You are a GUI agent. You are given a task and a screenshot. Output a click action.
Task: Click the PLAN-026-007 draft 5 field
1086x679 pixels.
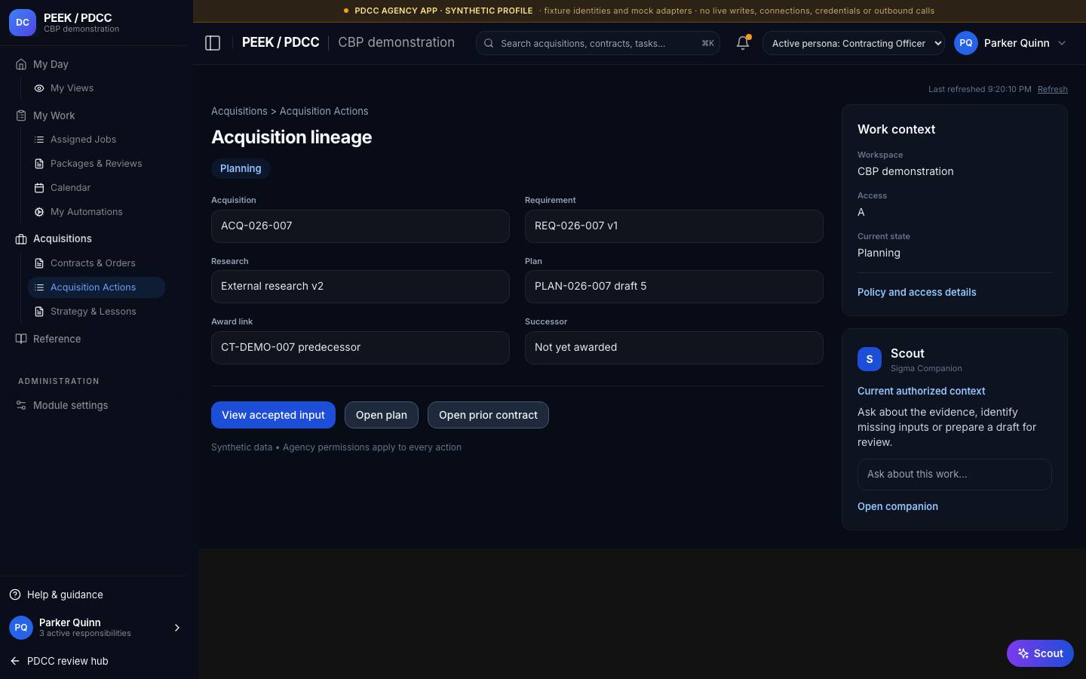point(674,287)
